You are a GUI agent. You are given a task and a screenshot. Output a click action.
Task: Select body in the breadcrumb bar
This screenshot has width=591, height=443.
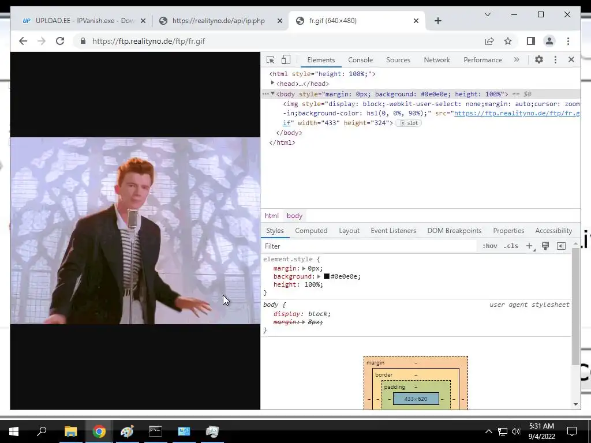pos(294,216)
